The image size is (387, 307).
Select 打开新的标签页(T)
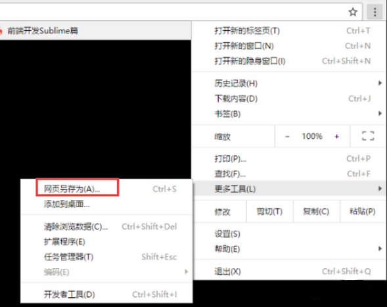click(288, 31)
